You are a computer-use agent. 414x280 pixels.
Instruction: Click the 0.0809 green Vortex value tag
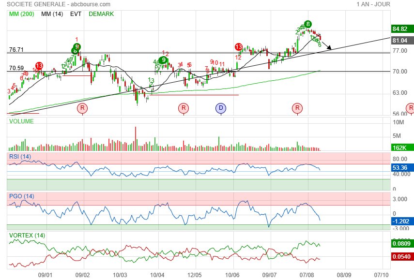click(x=402, y=243)
